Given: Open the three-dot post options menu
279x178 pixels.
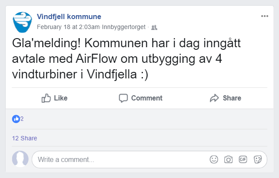Looking at the screenshot, I should coord(265,16).
